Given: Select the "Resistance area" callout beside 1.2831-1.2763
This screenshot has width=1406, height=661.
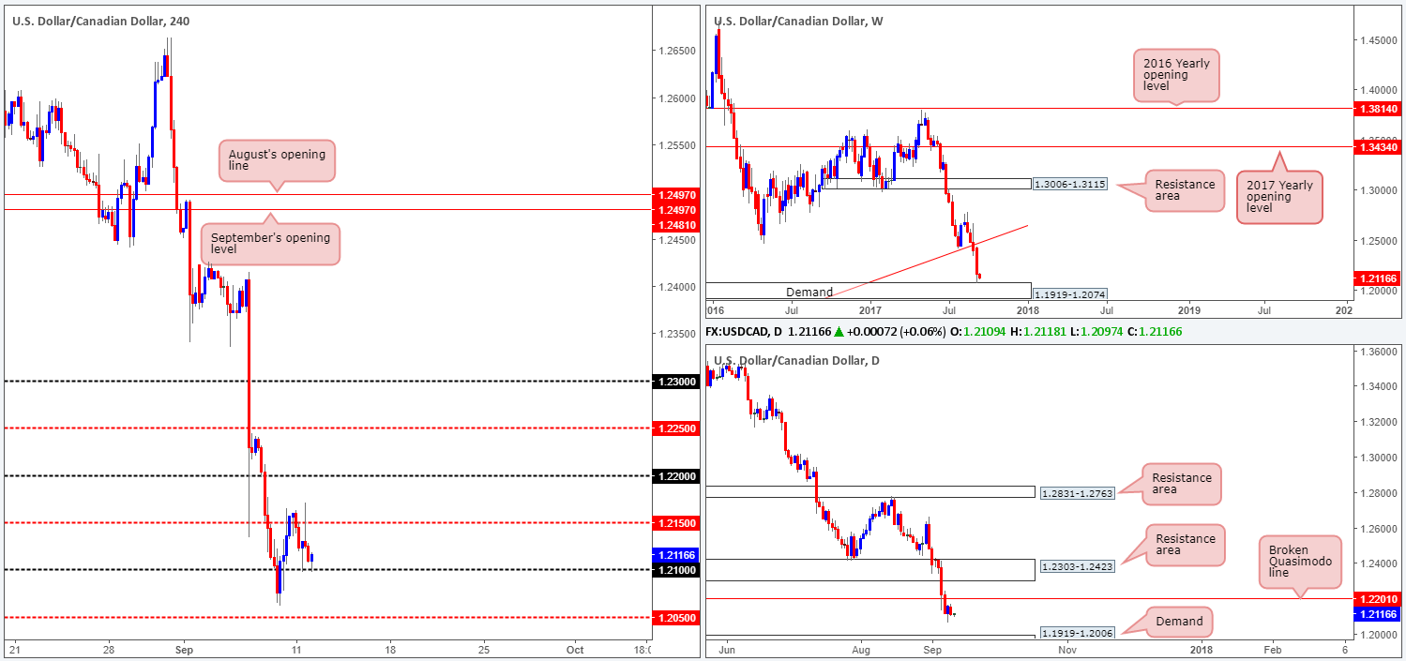Looking at the screenshot, I should click(1181, 485).
